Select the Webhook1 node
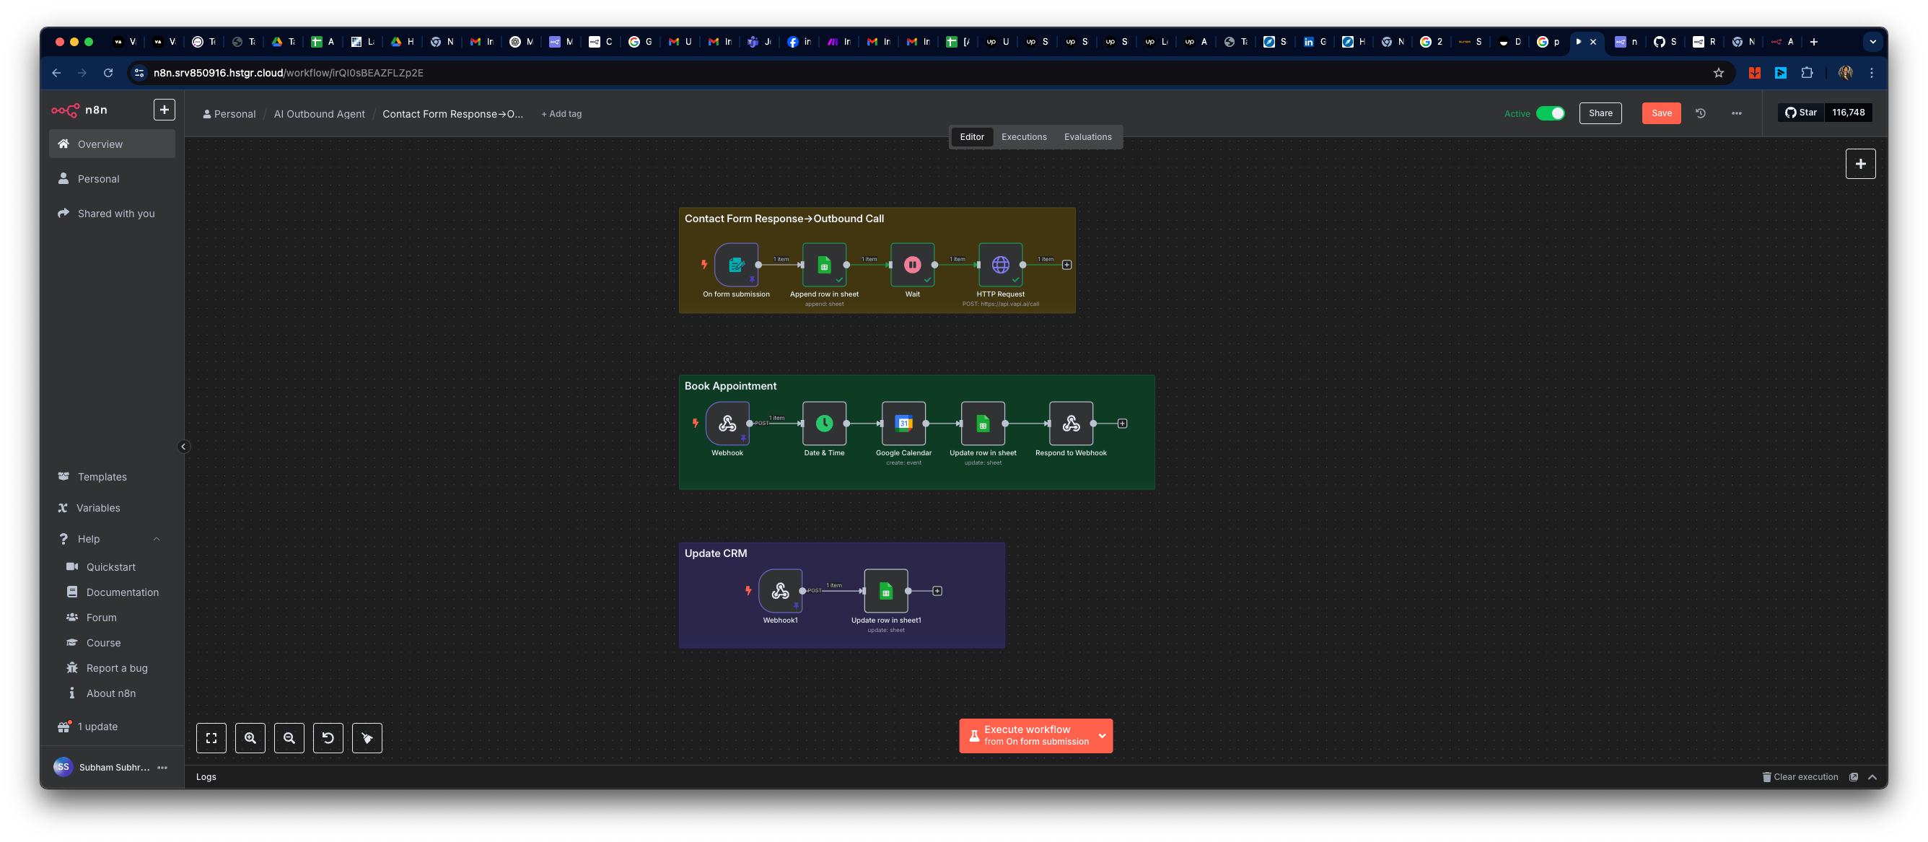Image resolution: width=1928 pixels, height=842 pixels. click(x=780, y=590)
